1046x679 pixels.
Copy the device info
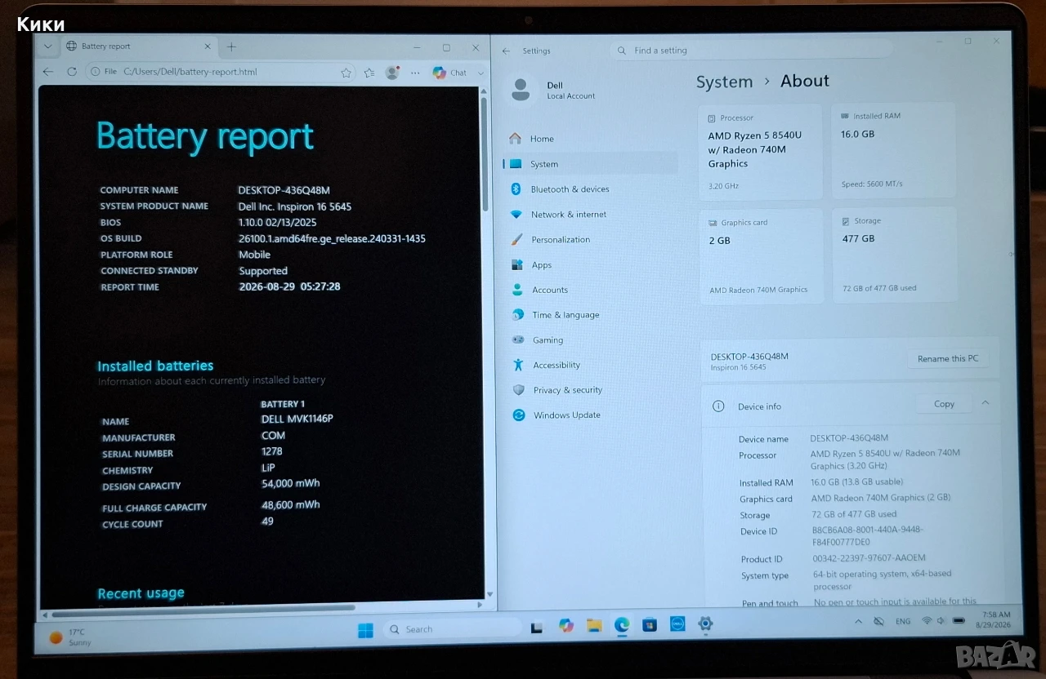[944, 404]
